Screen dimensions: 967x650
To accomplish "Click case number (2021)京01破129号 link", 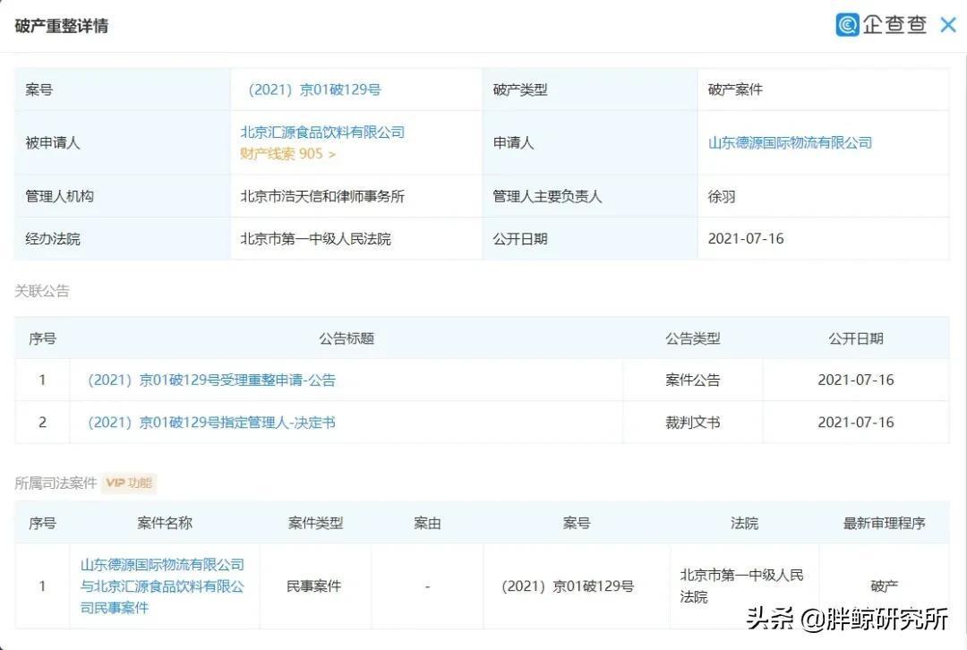I will click(x=313, y=90).
